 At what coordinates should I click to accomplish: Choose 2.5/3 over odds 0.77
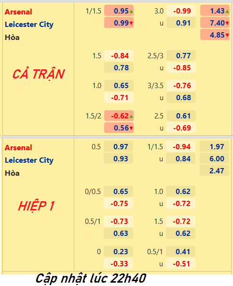(x=181, y=55)
